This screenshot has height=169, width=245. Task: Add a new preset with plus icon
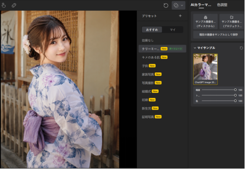tap(180, 16)
